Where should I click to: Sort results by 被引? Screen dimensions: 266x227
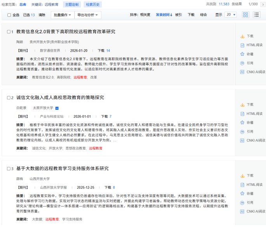178,15
